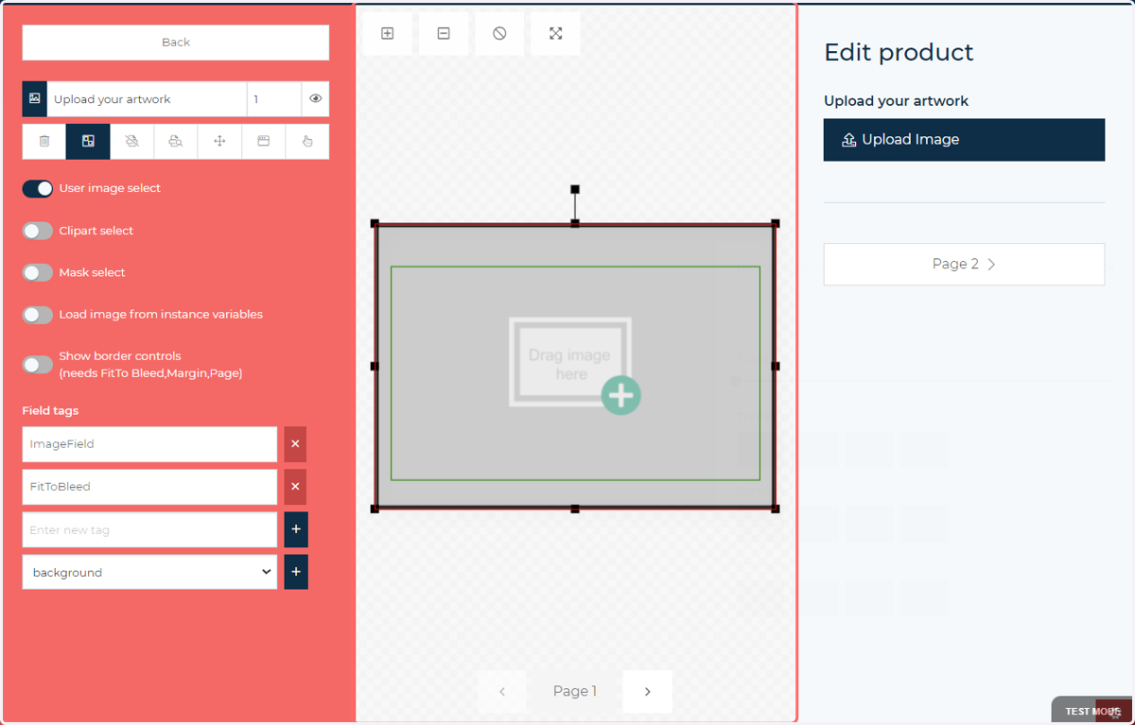1135x725 pixels.
Task: Enable Show border controls toggle
Action: point(38,364)
